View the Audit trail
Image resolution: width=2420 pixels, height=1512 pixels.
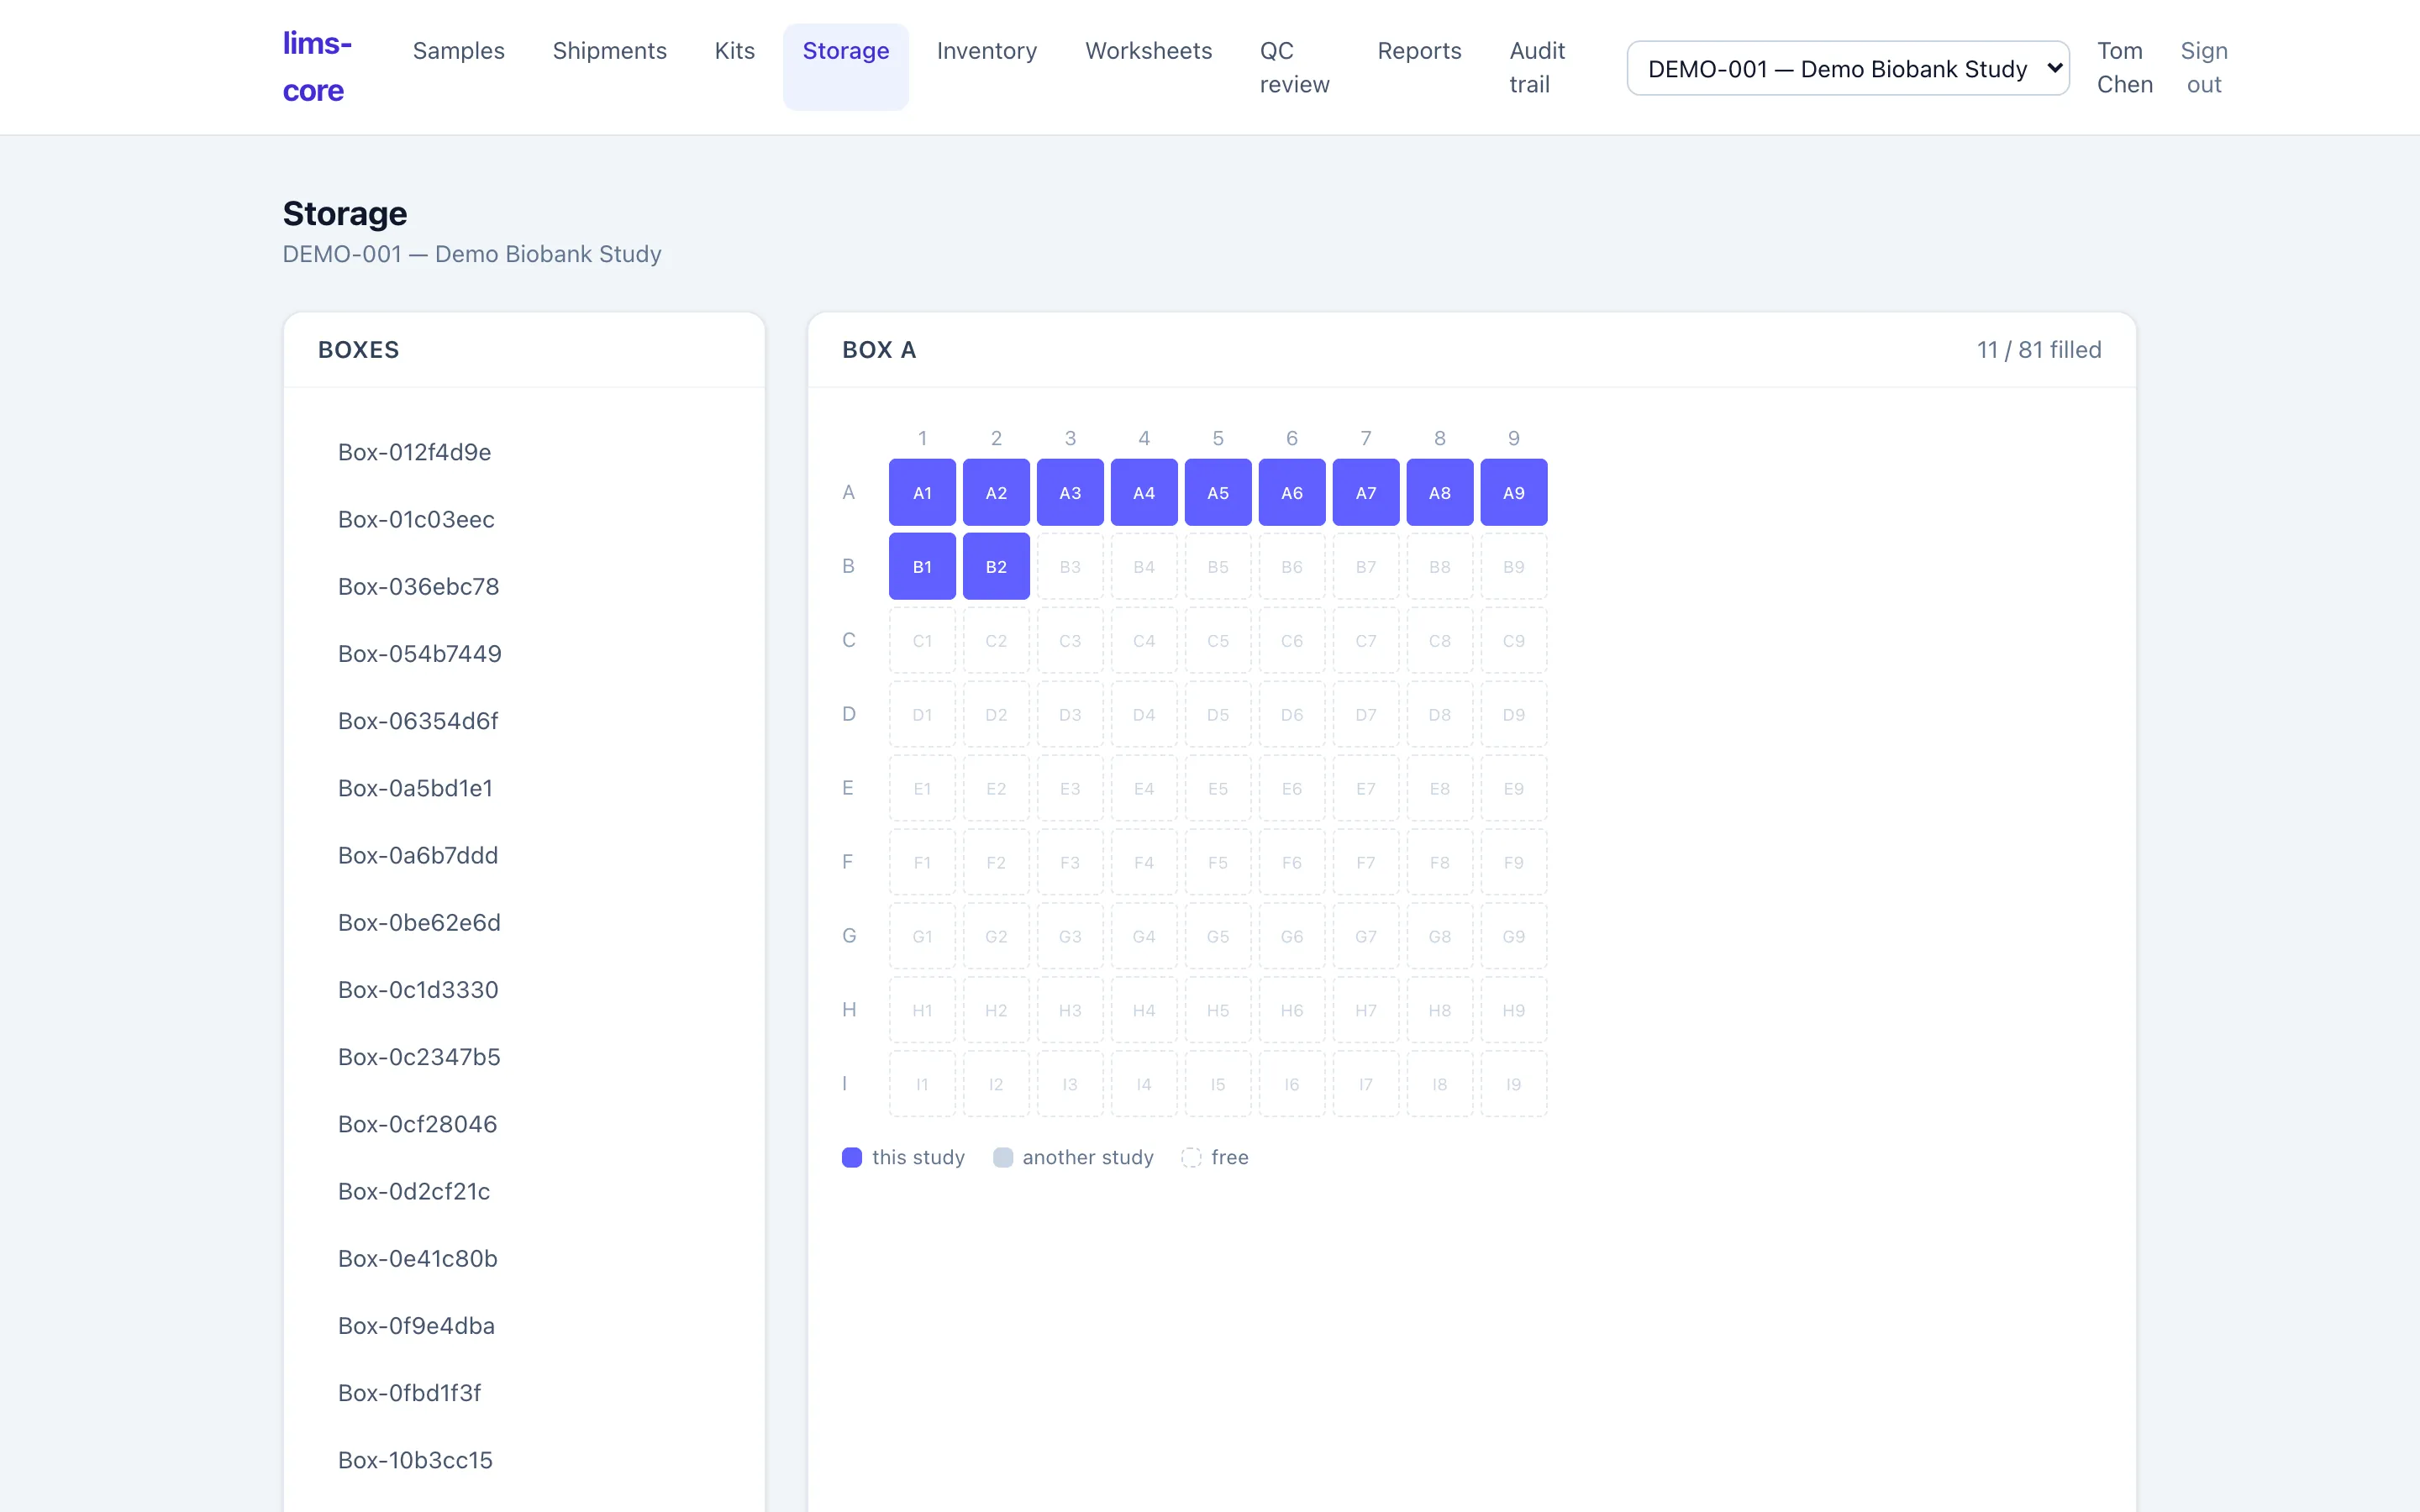(x=1536, y=67)
